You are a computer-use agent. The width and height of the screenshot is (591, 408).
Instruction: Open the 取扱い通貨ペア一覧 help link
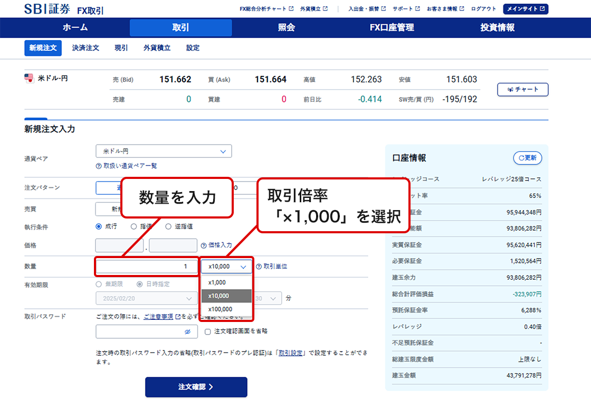(126, 166)
